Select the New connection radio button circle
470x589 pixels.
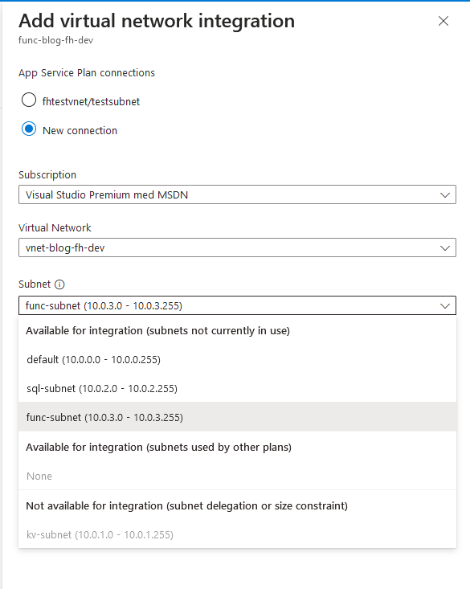[29, 129]
